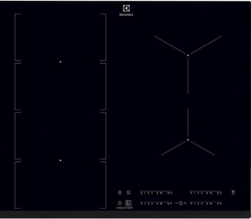The image size is (251, 219).
Task: Tap the lower-right cooking zone center marker
Action: click(x=188, y=140)
